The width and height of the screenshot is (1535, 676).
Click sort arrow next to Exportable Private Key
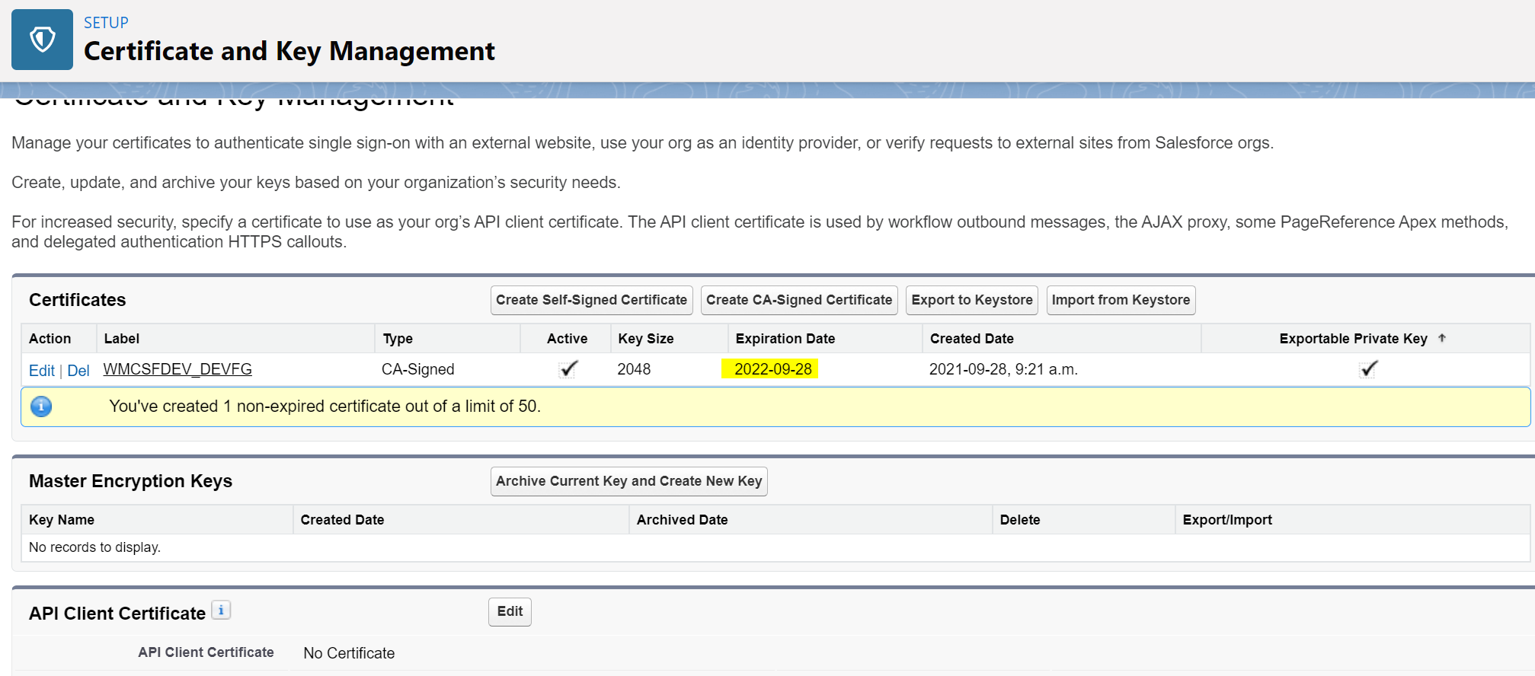1441,338
